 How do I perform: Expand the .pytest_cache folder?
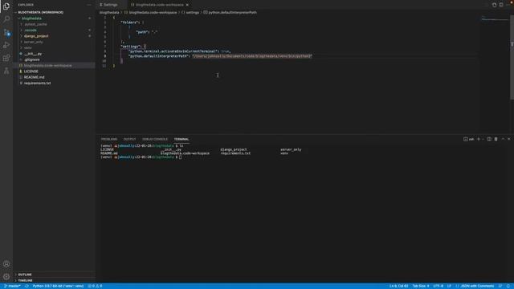click(54, 24)
